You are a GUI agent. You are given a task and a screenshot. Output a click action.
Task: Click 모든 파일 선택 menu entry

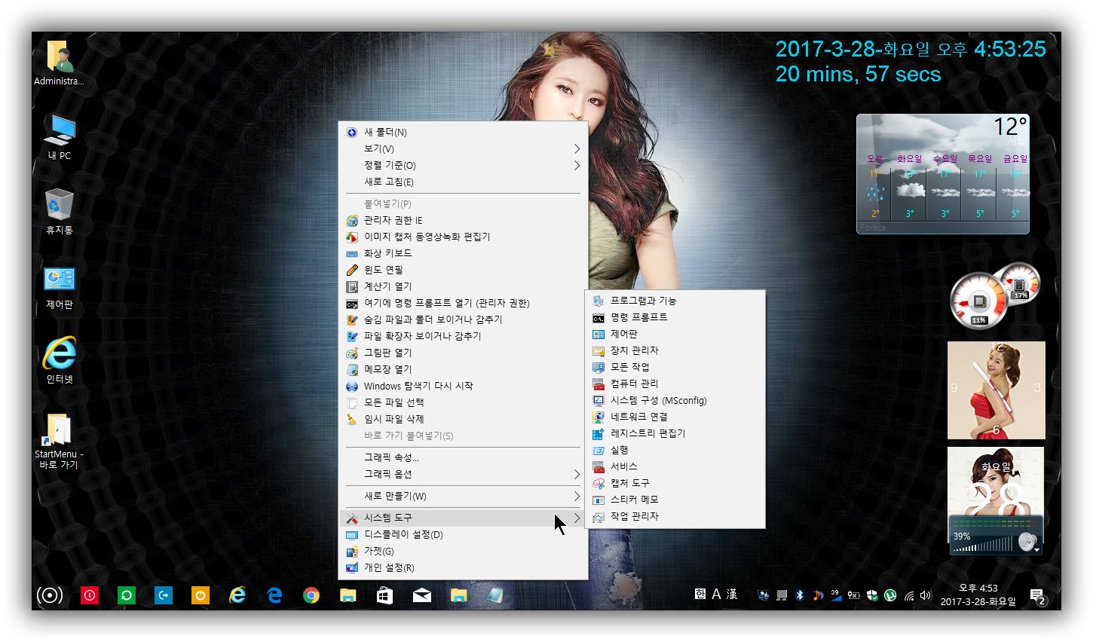click(463, 402)
